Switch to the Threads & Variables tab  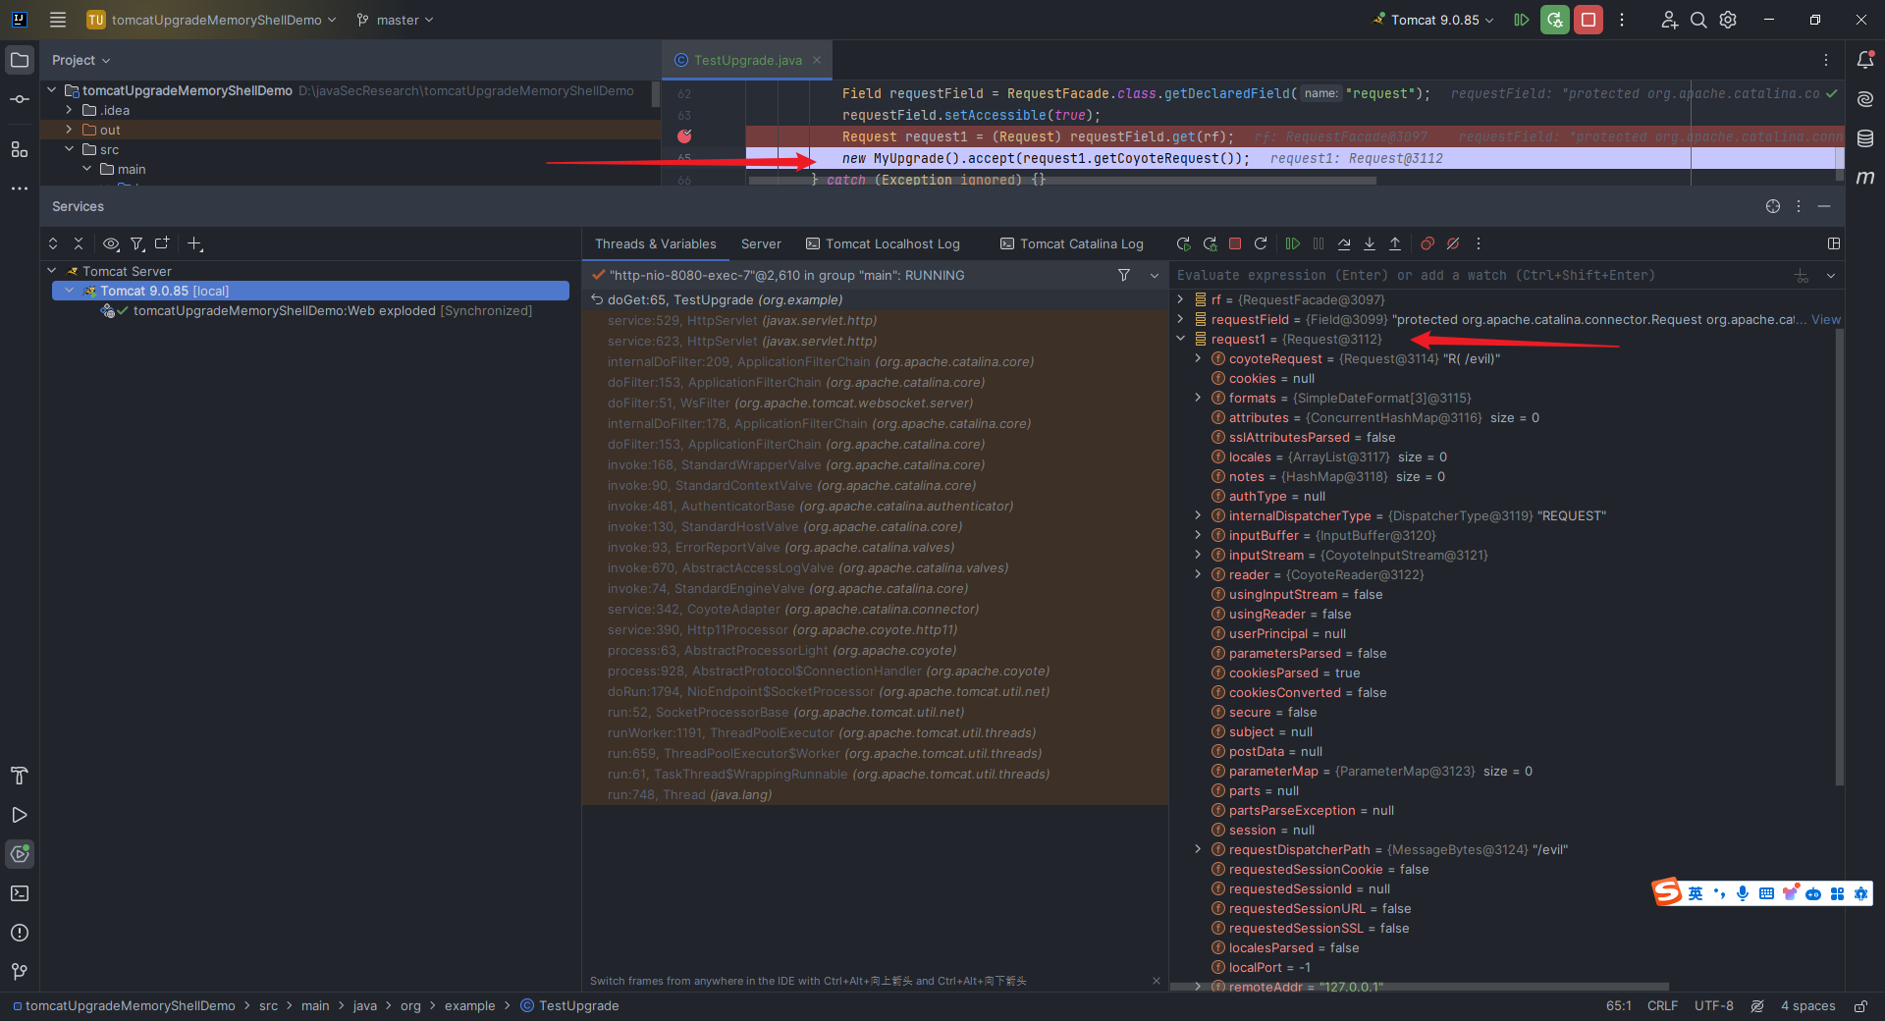655,244
